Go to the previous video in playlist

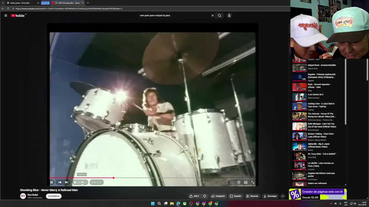(59, 182)
